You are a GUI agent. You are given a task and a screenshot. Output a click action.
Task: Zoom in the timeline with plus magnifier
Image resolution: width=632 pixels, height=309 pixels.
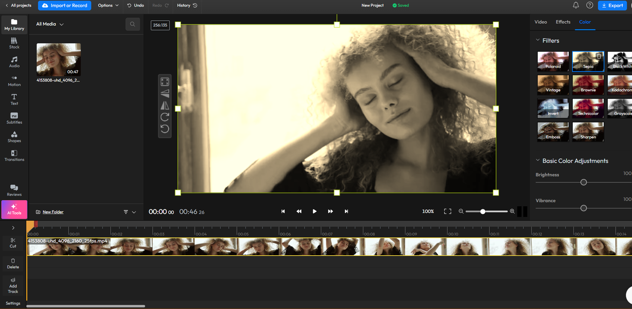[x=512, y=211]
